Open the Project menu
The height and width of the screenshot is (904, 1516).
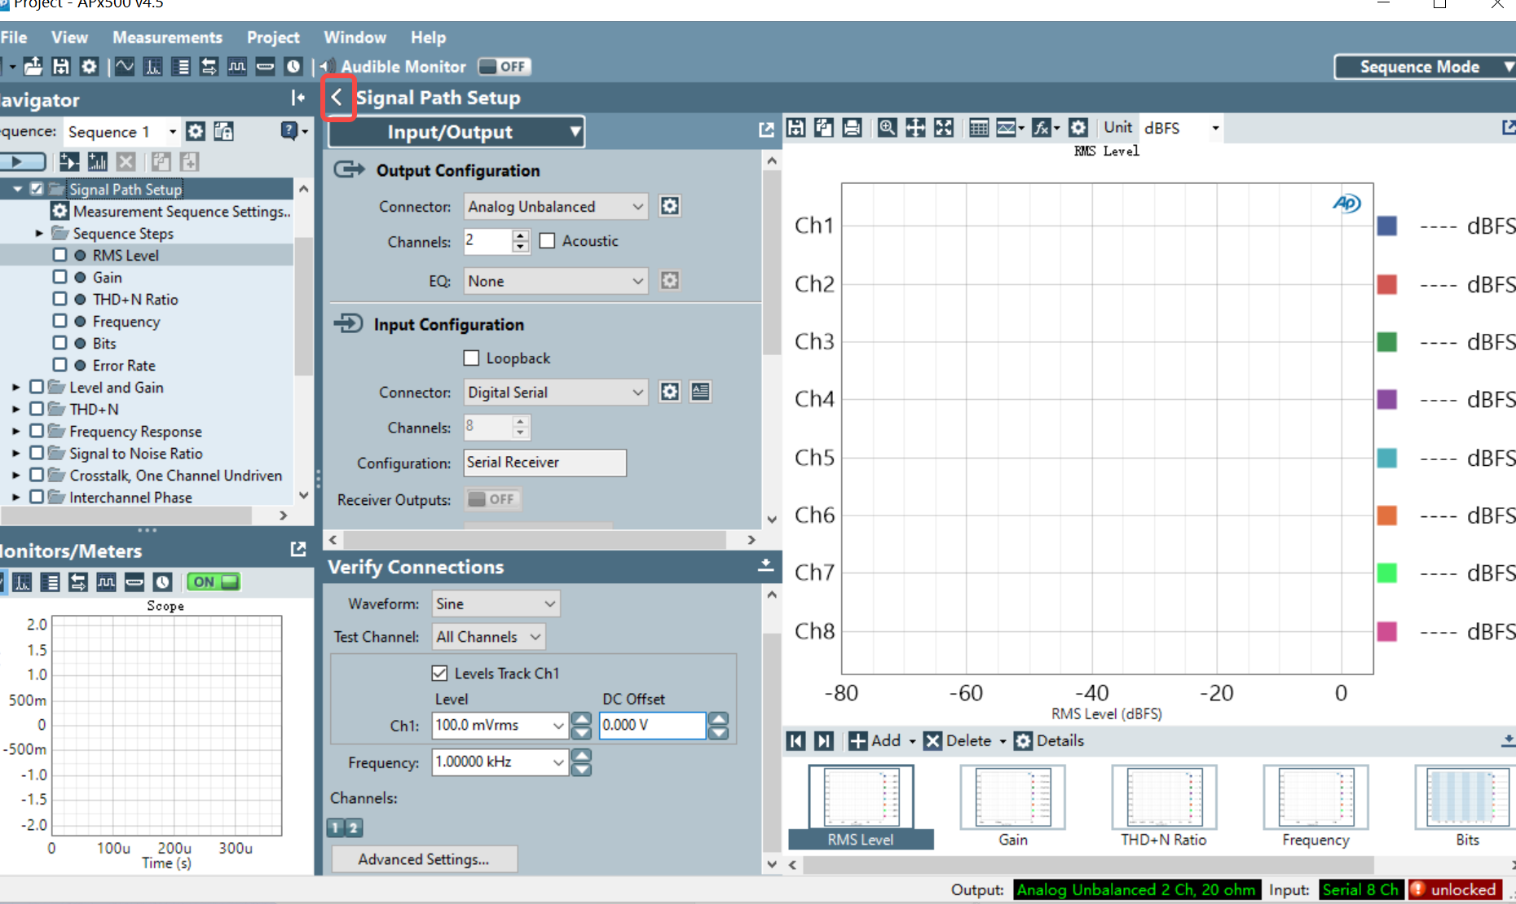(273, 37)
